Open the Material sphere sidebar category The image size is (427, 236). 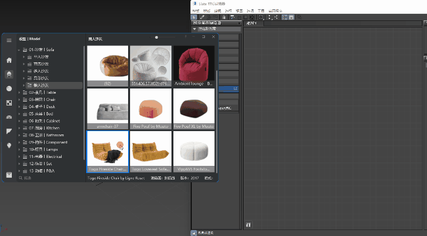[9, 88]
